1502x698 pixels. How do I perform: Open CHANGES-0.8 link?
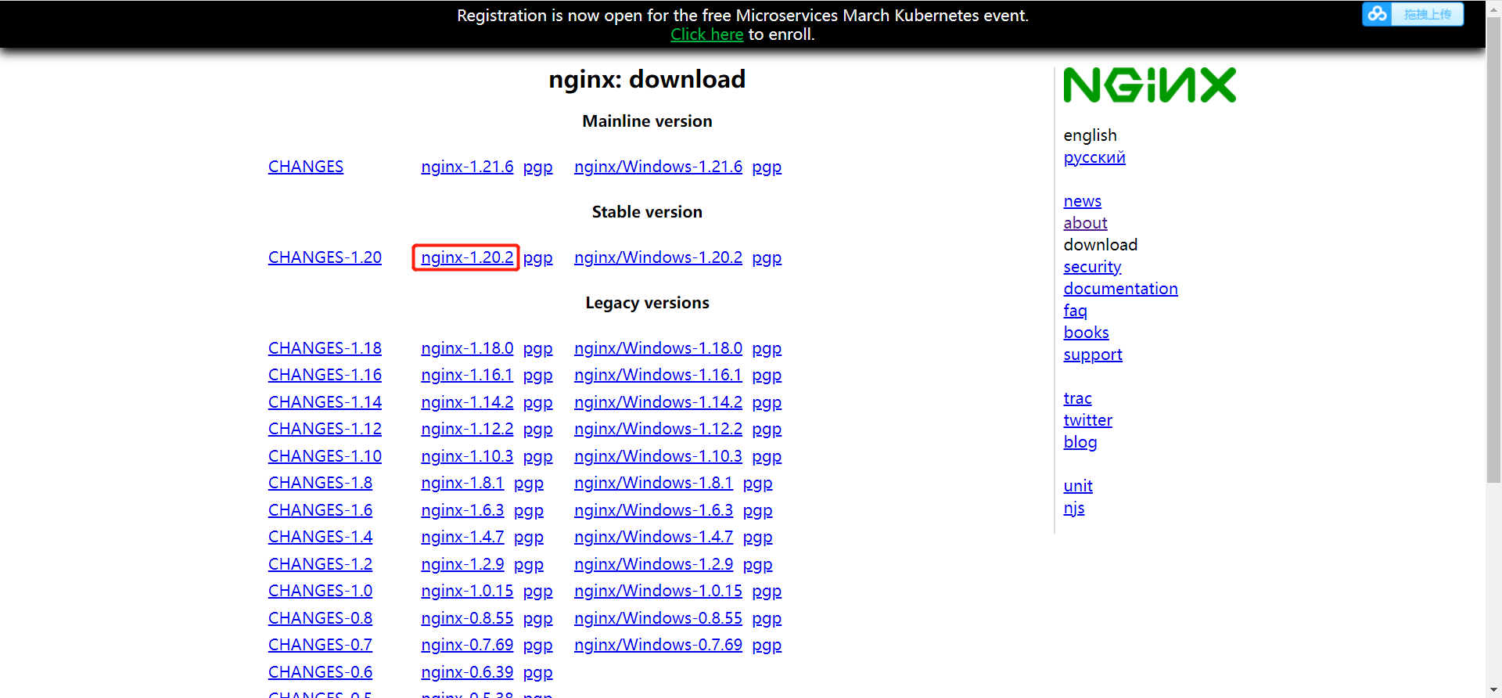[320, 618]
